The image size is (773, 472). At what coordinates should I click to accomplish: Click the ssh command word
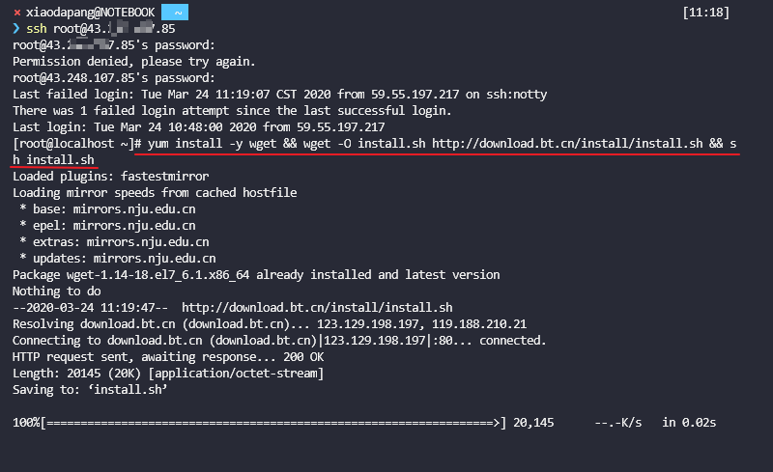pos(37,29)
